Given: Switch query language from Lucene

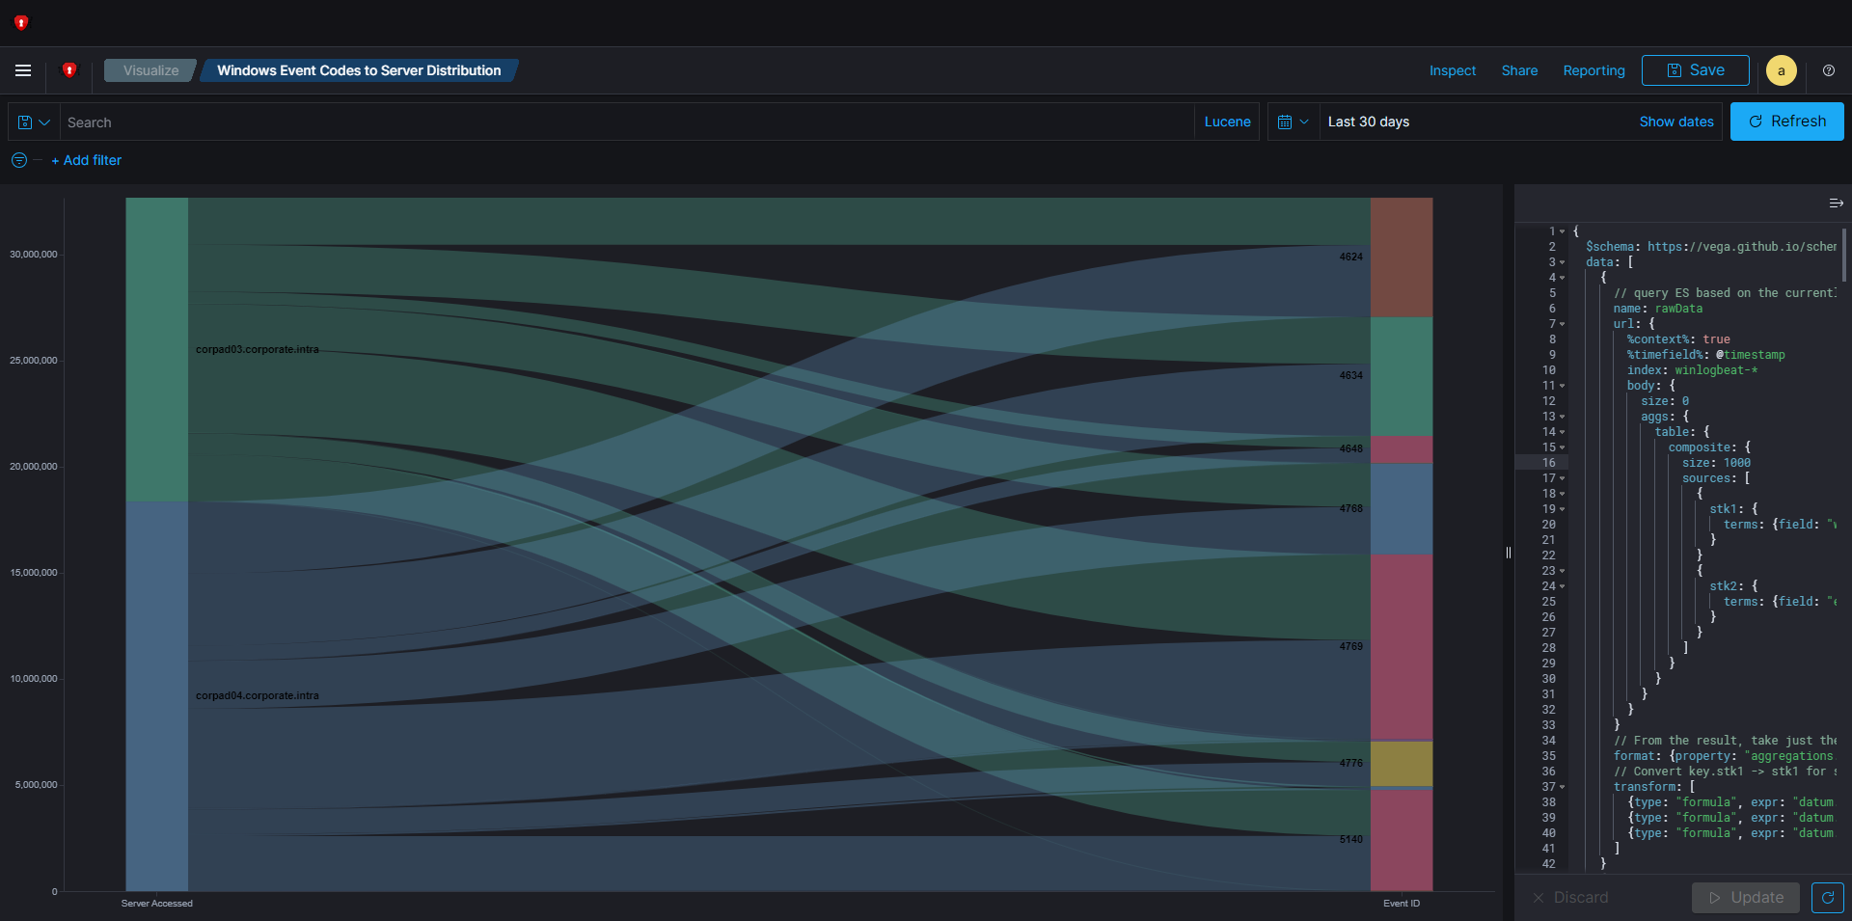Looking at the screenshot, I should click(x=1227, y=122).
